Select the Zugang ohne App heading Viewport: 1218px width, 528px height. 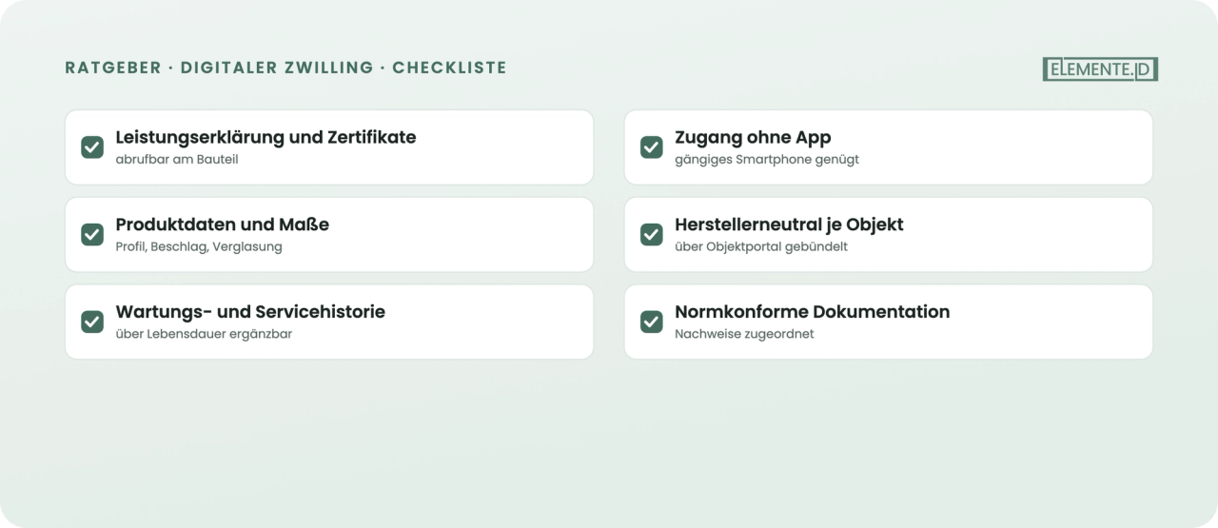(753, 137)
